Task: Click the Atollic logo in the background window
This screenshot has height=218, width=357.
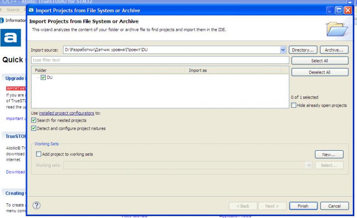Action: (11, 38)
